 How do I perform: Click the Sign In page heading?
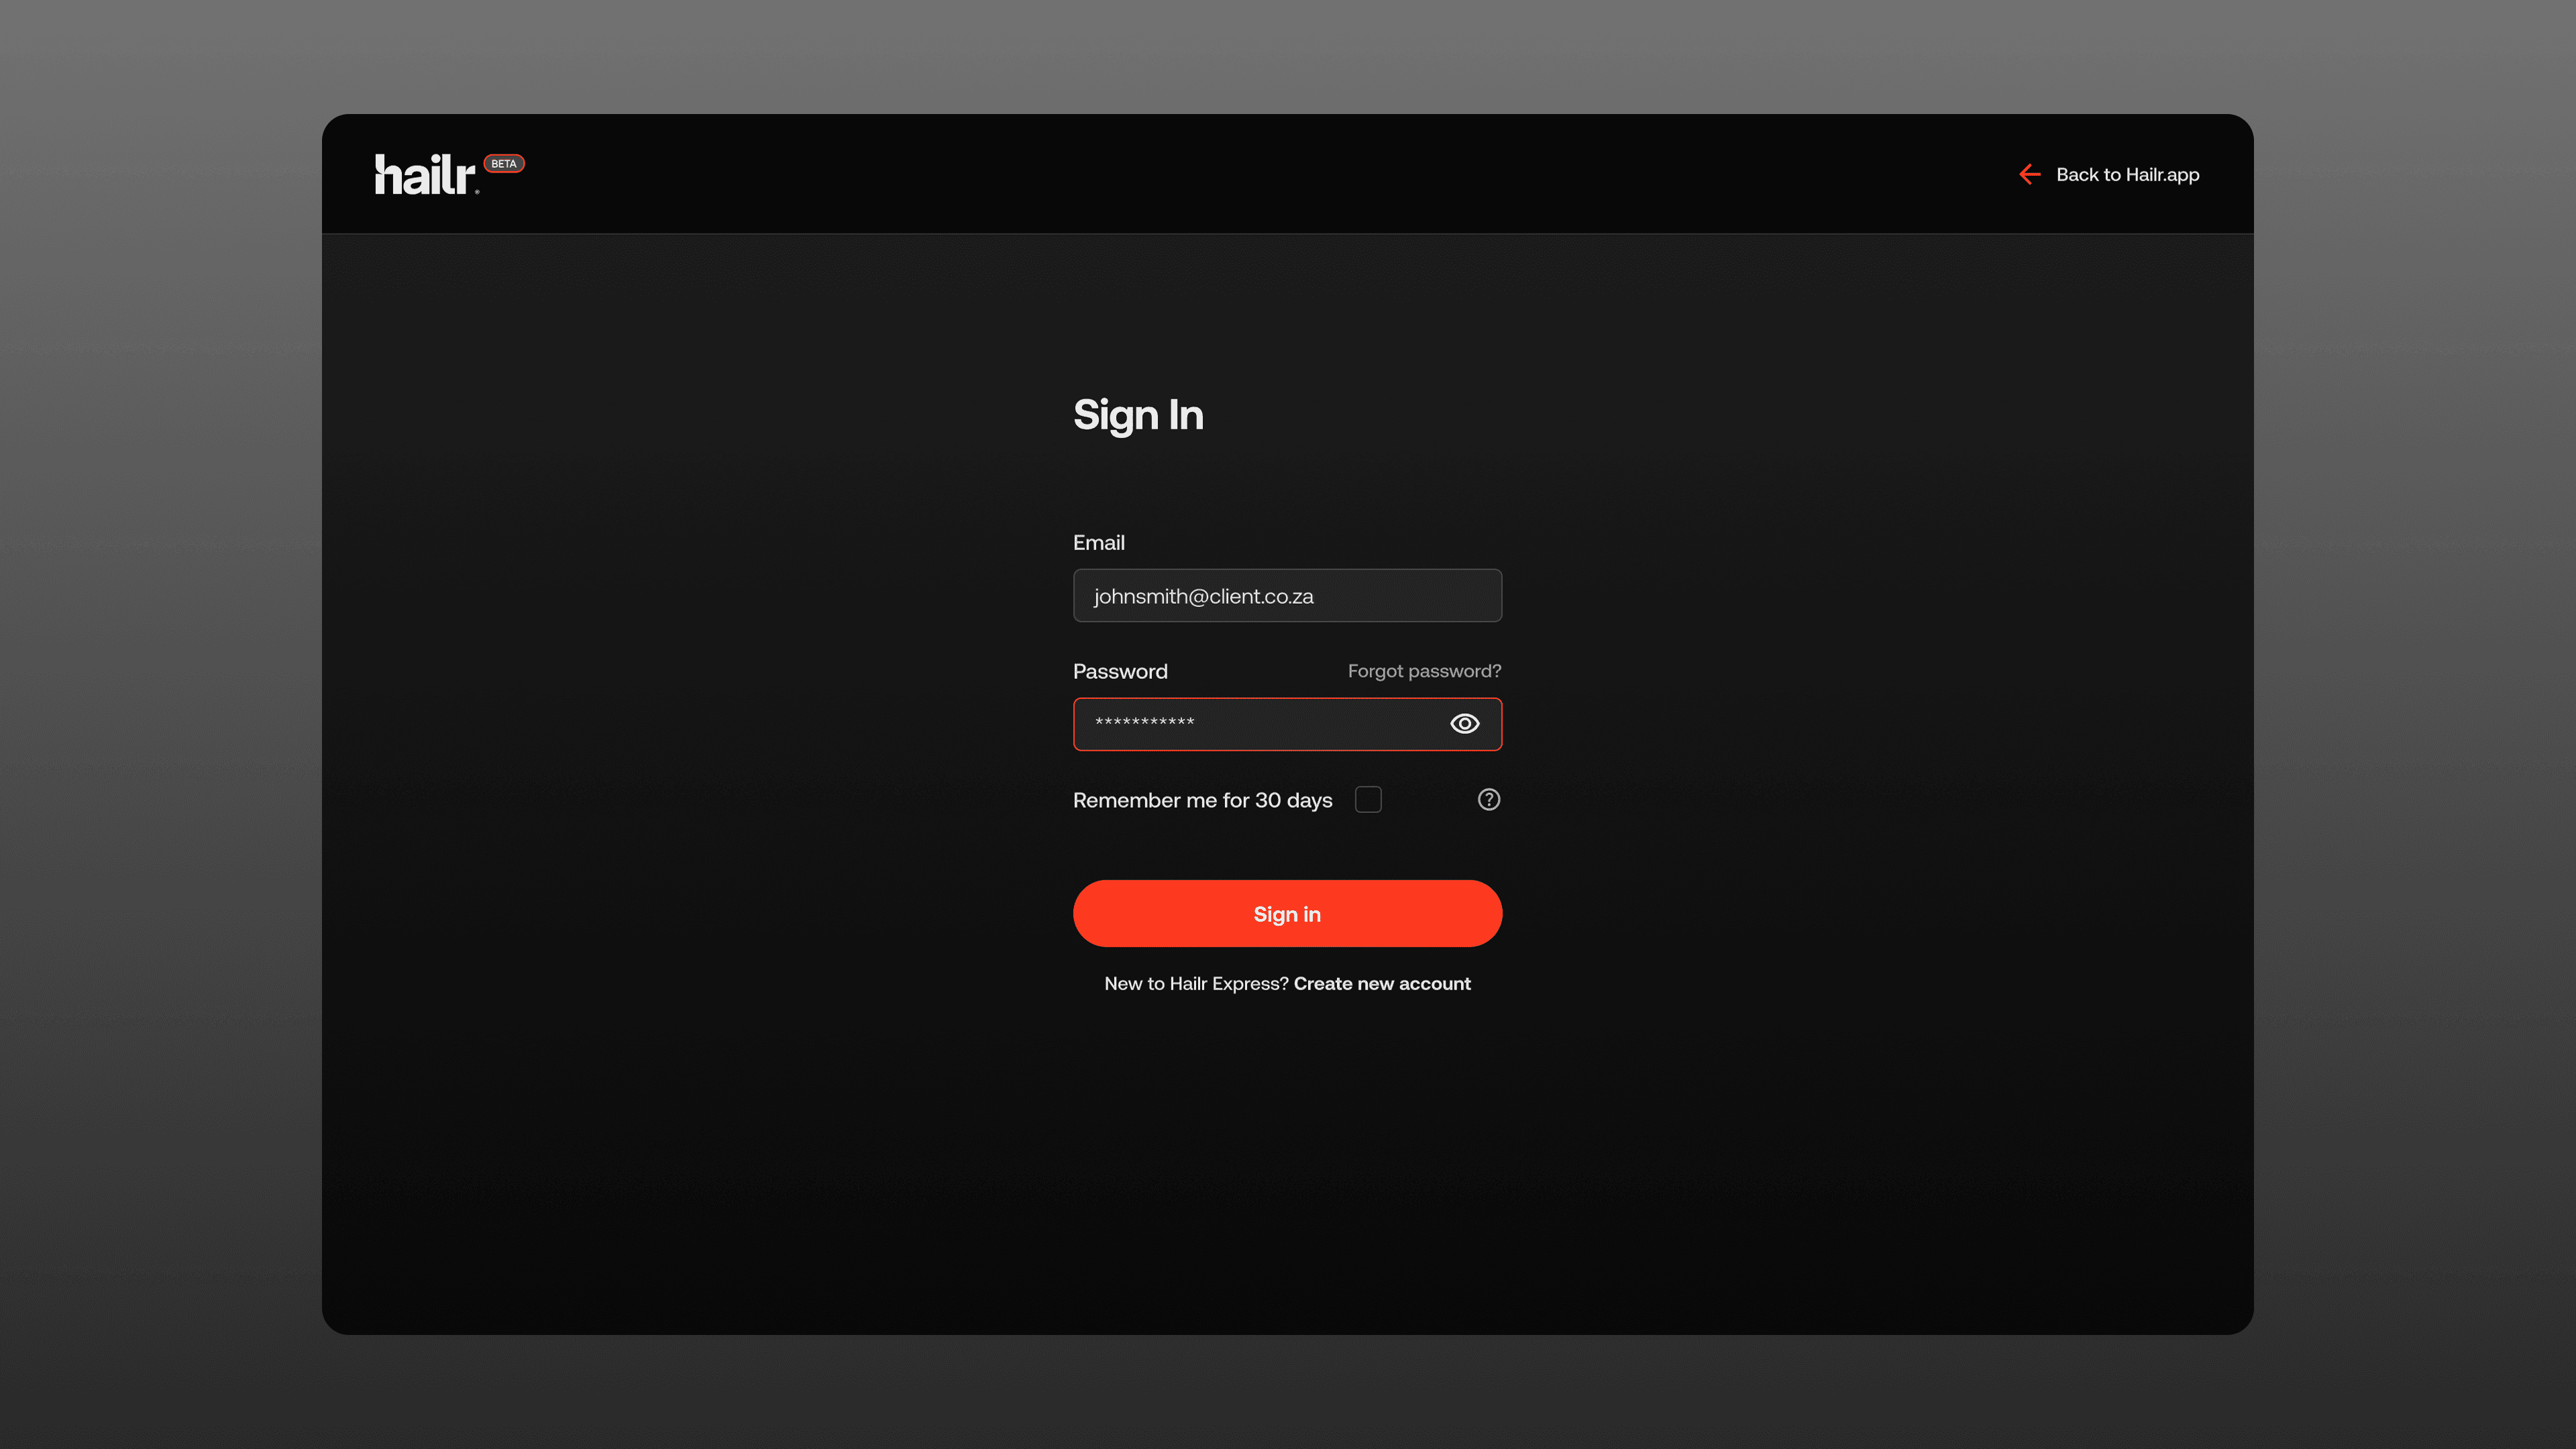(1138, 415)
